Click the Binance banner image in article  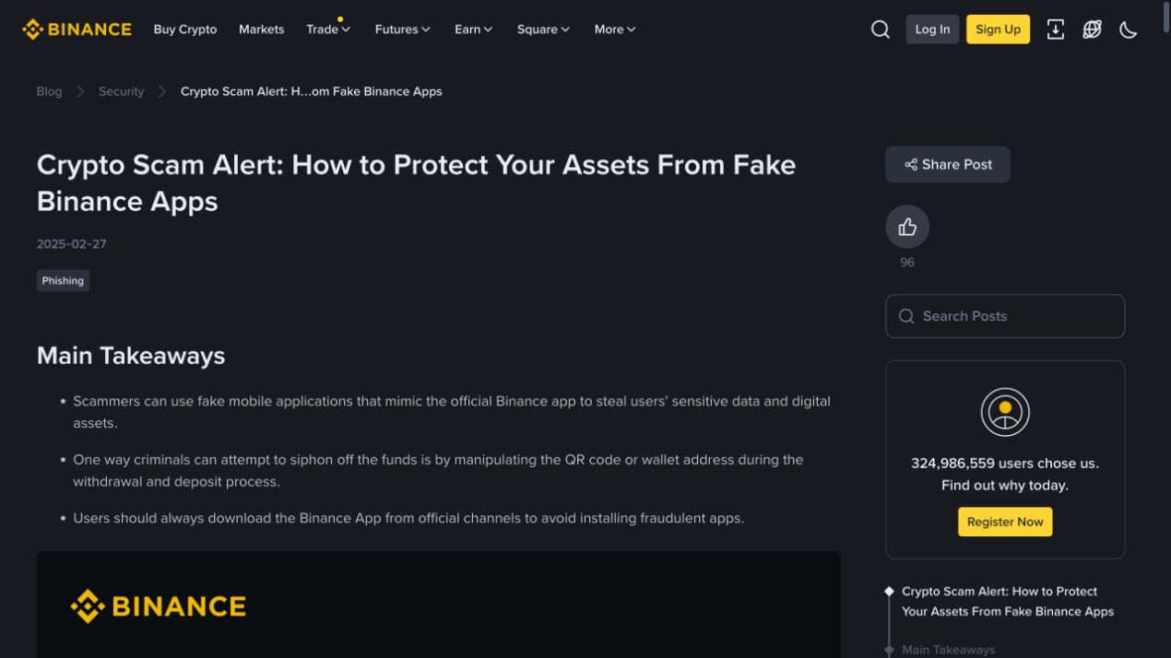tap(439, 605)
